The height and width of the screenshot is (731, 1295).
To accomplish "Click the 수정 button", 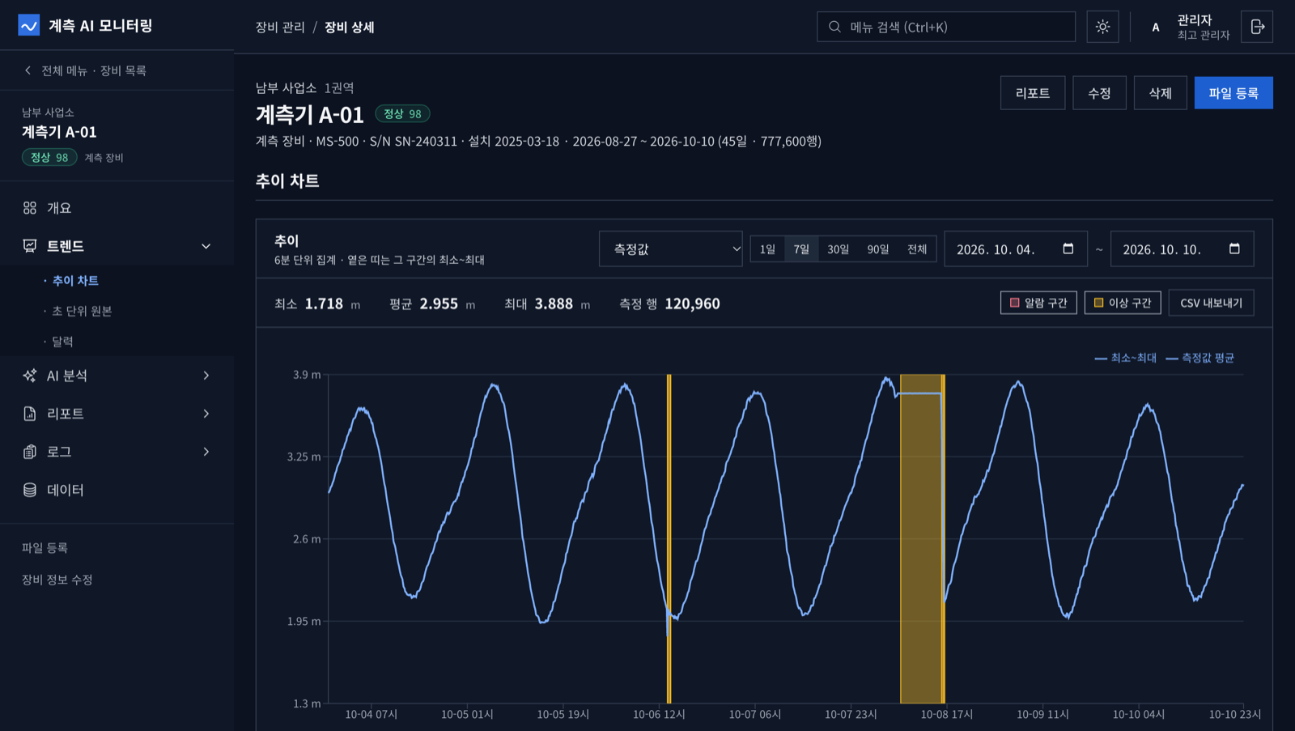I will click(1099, 93).
